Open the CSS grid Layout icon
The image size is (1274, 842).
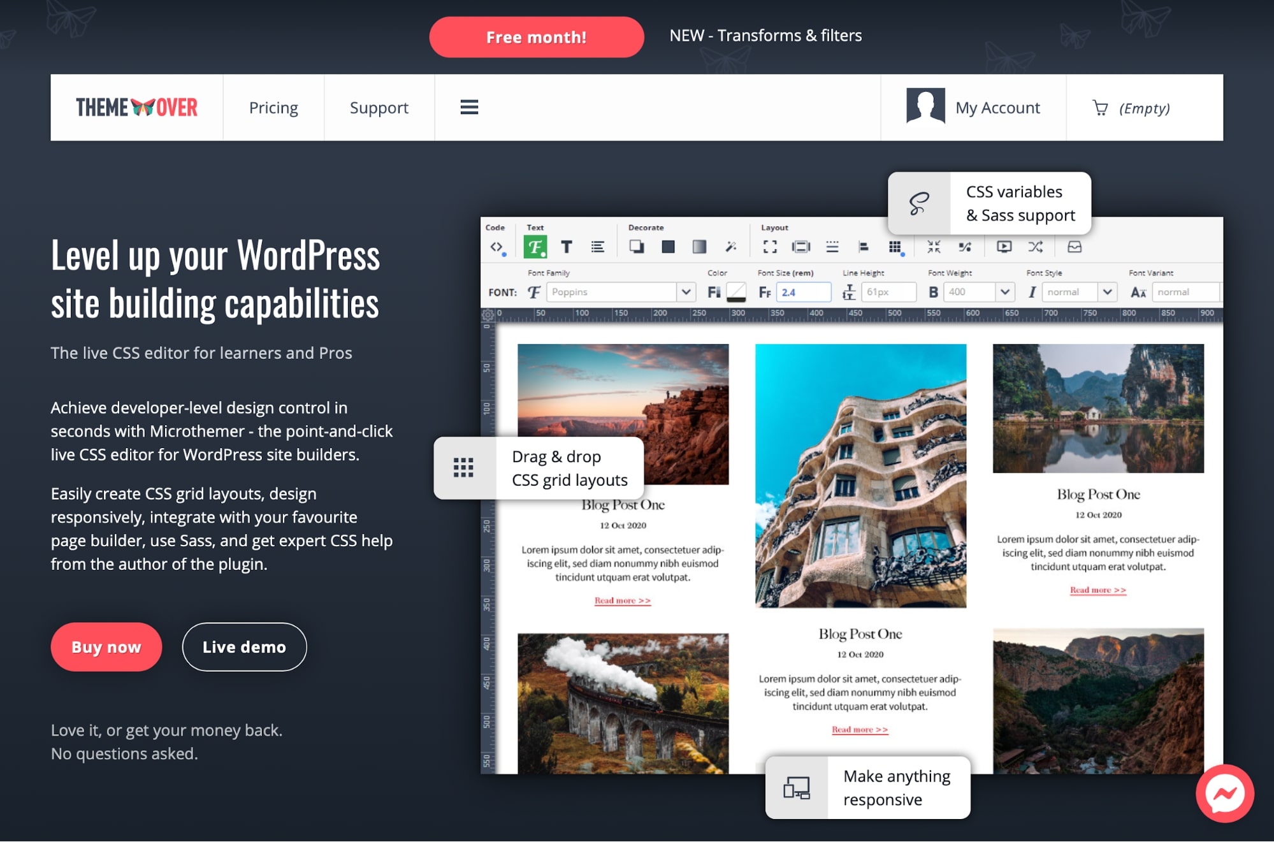pos(895,247)
